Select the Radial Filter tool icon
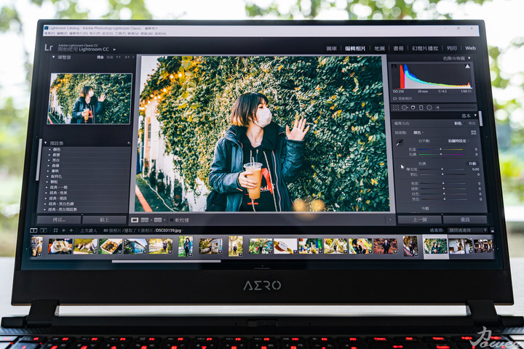524x349 pixels. pyautogui.click(x=429, y=108)
